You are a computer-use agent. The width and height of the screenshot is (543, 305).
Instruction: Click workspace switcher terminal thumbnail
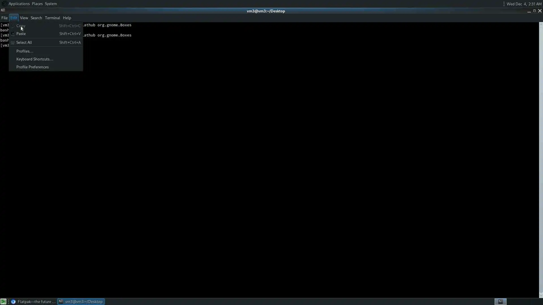(500, 302)
